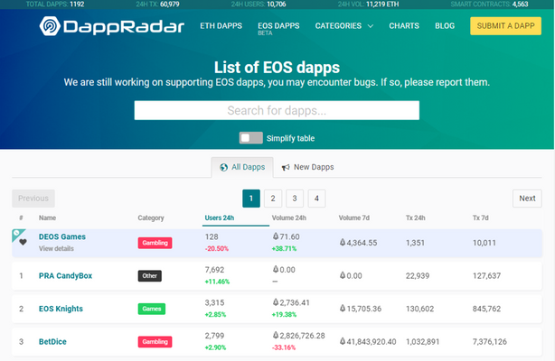The image size is (555, 361).
Task: Open the CATEGORIES menu
Action: tap(338, 26)
